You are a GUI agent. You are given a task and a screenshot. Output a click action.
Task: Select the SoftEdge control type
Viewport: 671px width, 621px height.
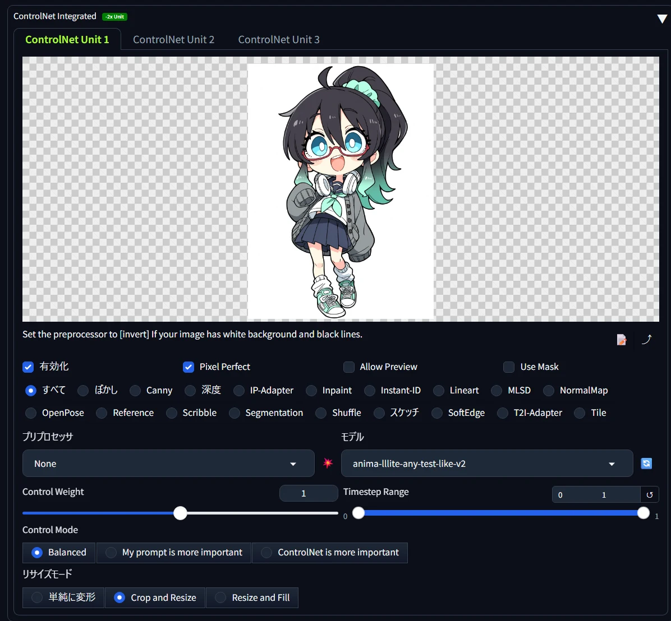437,413
